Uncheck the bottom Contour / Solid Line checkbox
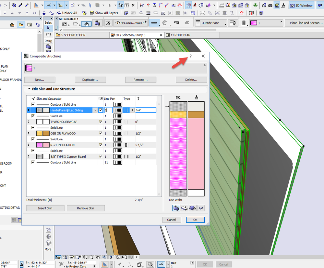 [x=33, y=162]
